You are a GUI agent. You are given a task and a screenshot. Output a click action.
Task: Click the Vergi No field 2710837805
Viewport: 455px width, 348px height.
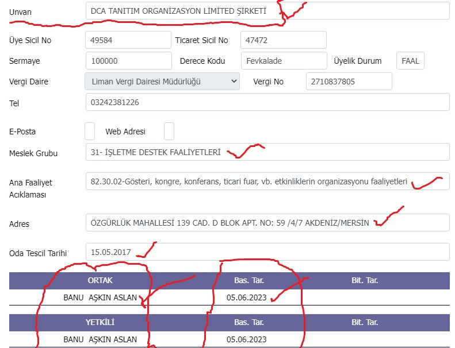coord(349,82)
